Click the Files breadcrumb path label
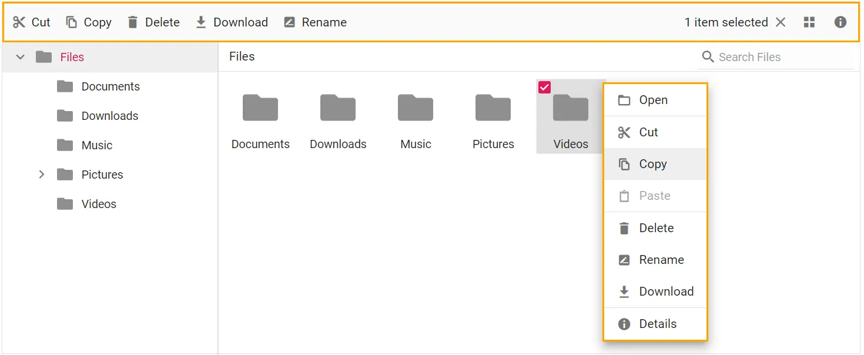 tap(242, 56)
